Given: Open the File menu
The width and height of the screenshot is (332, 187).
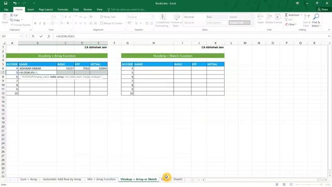Looking at the screenshot, I should coord(6,9).
